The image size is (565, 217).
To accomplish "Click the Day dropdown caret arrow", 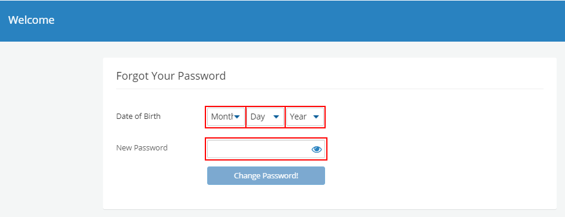I will (x=276, y=117).
